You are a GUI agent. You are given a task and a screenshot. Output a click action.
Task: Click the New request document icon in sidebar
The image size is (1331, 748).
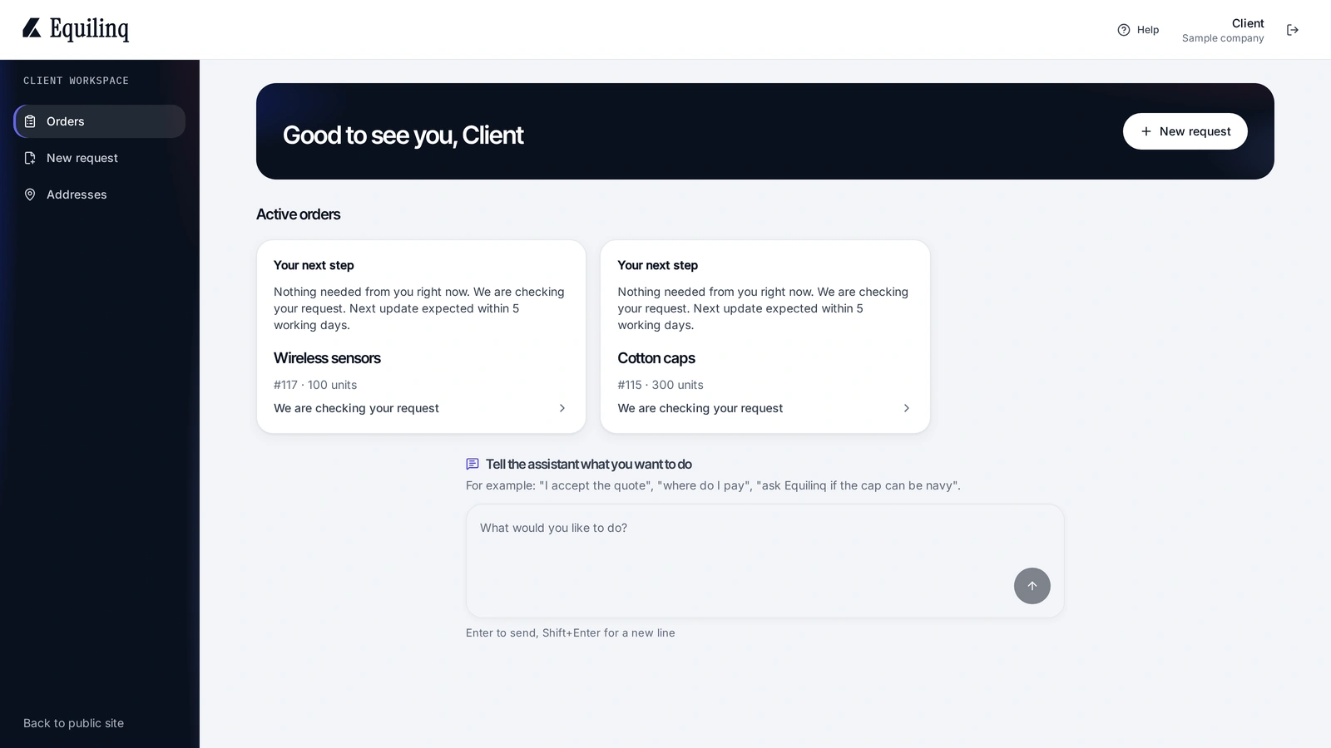point(30,158)
